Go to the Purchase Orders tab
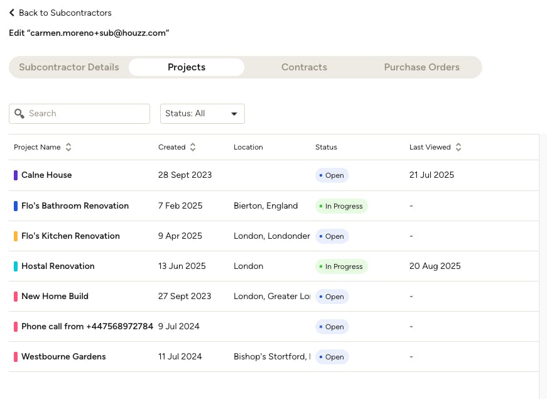Image resolution: width=547 pixels, height=399 pixels. (x=421, y=67)
